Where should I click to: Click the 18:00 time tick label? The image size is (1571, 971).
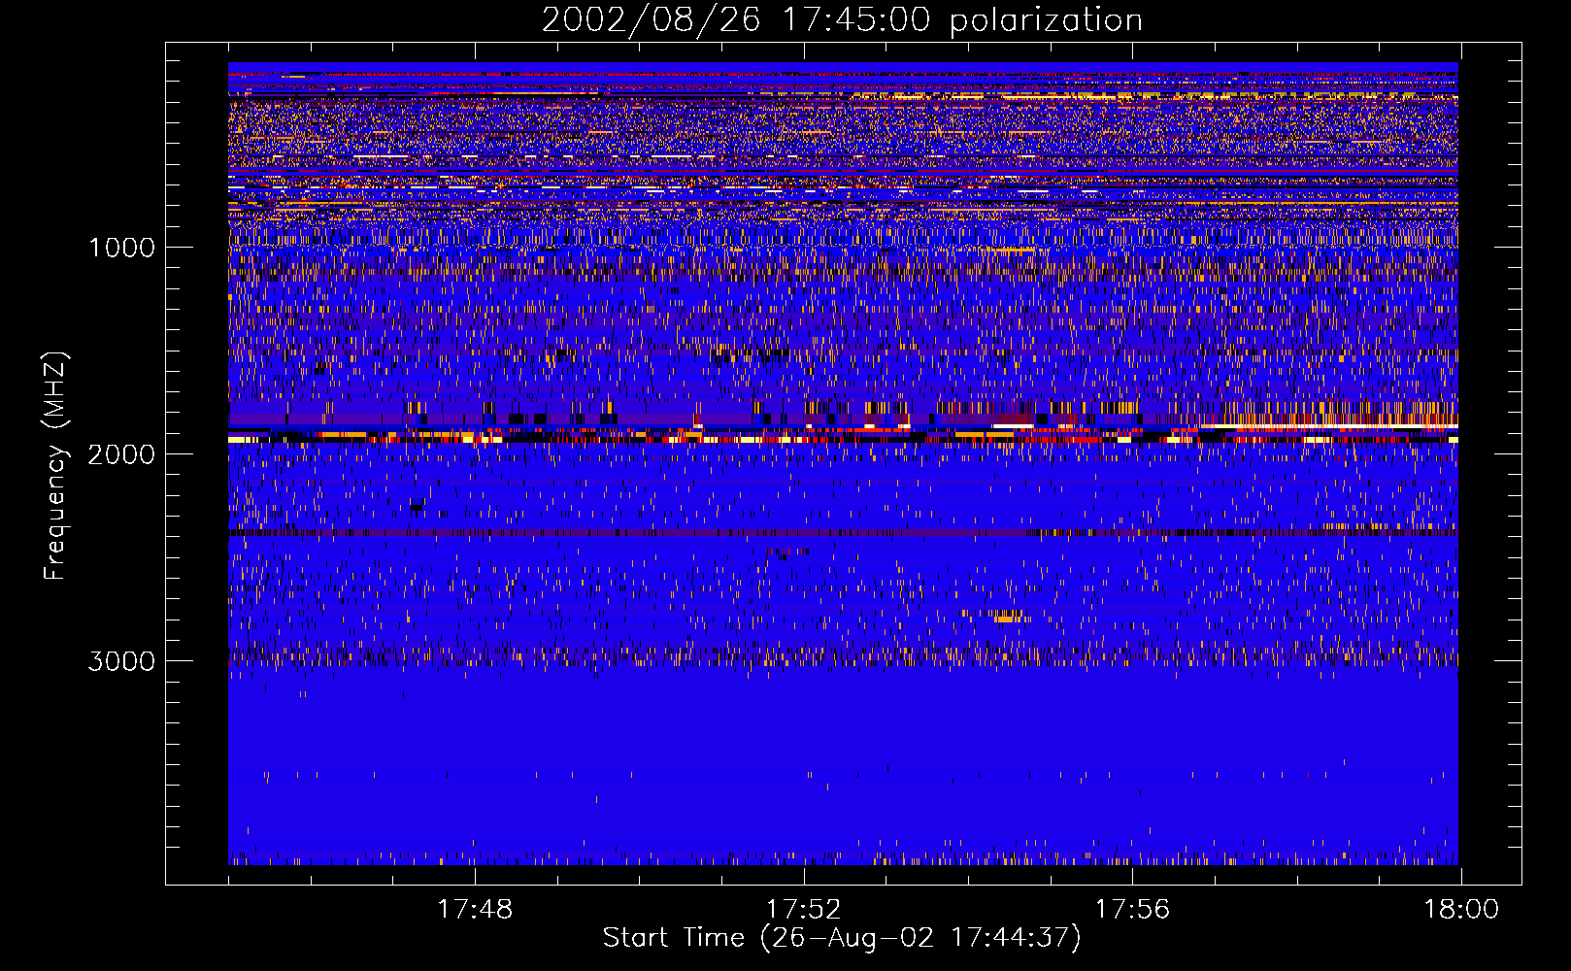(x=1461, y=910)
